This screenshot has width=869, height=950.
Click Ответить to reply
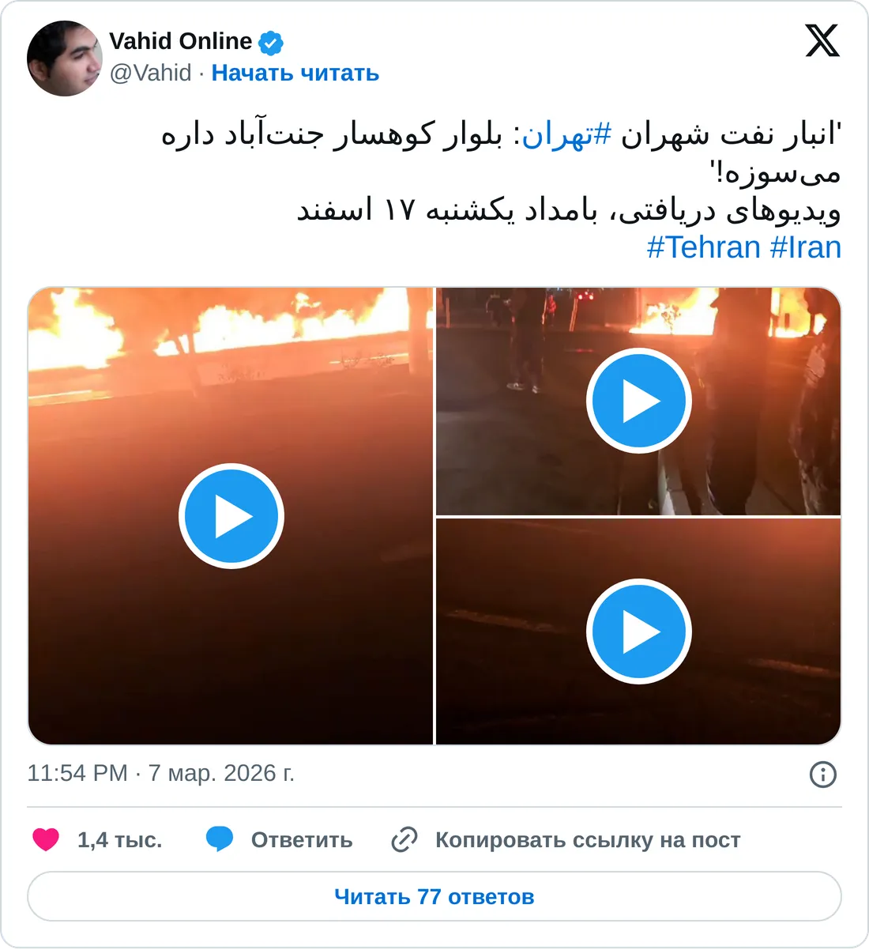coord(302,840)
